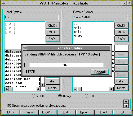Open the WS_FTP window system menu box

pos(3,3)
